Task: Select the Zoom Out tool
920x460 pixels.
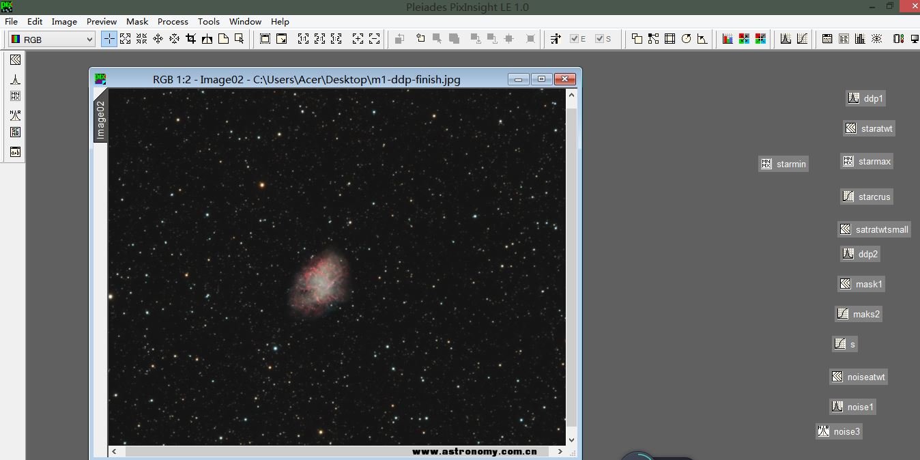Action: [141, 39]
